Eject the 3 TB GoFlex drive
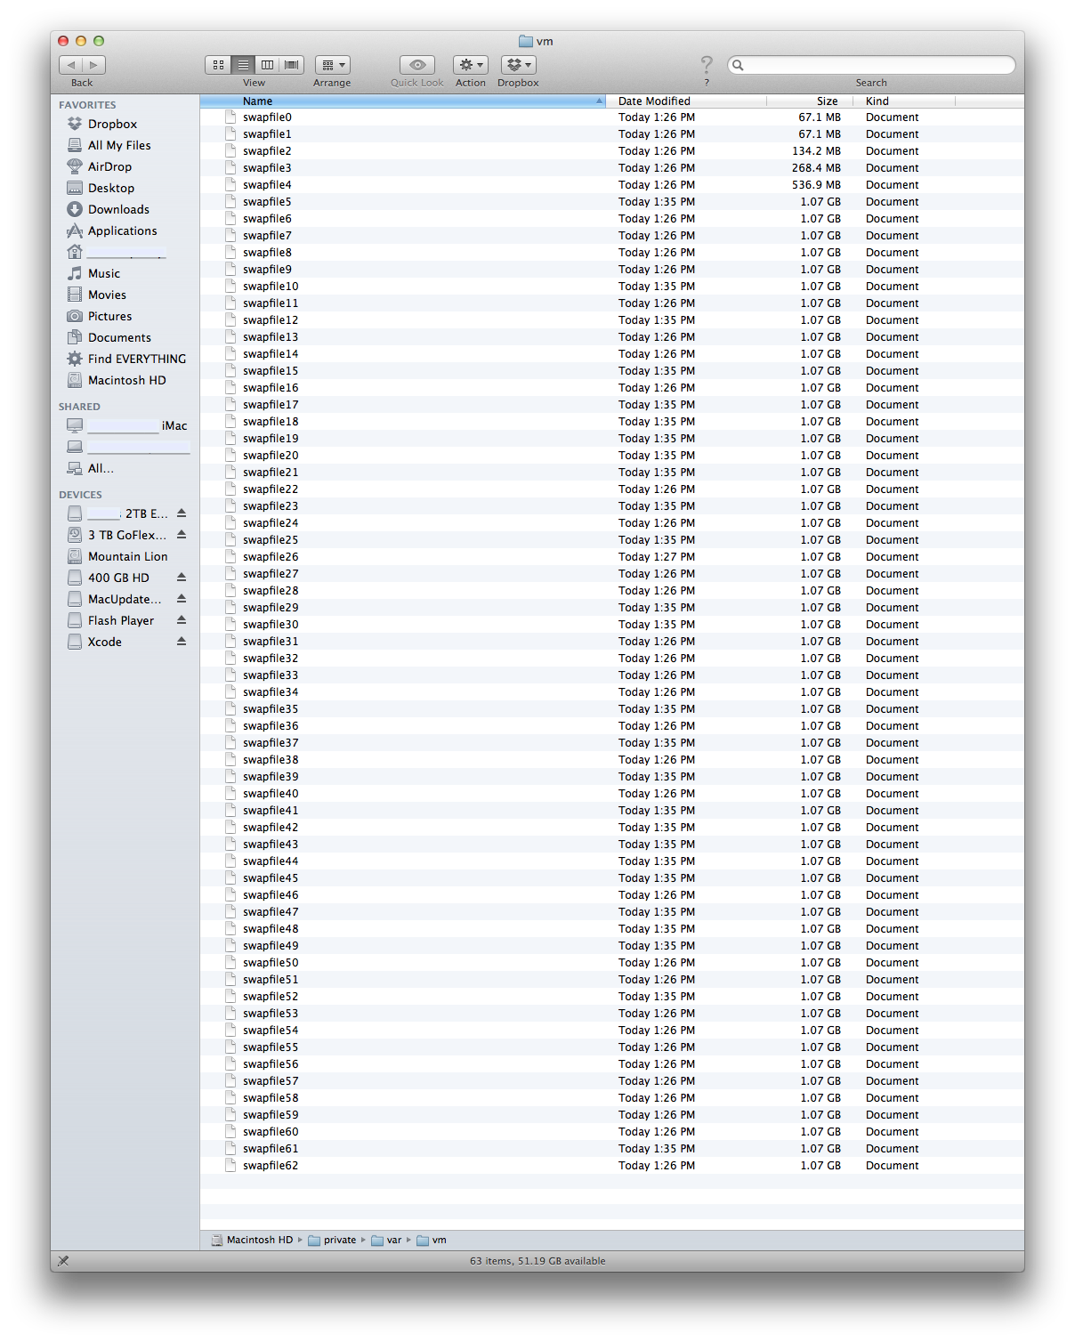The height and width of the screenshot is (1342, 1075). click(x=182, y=535)
